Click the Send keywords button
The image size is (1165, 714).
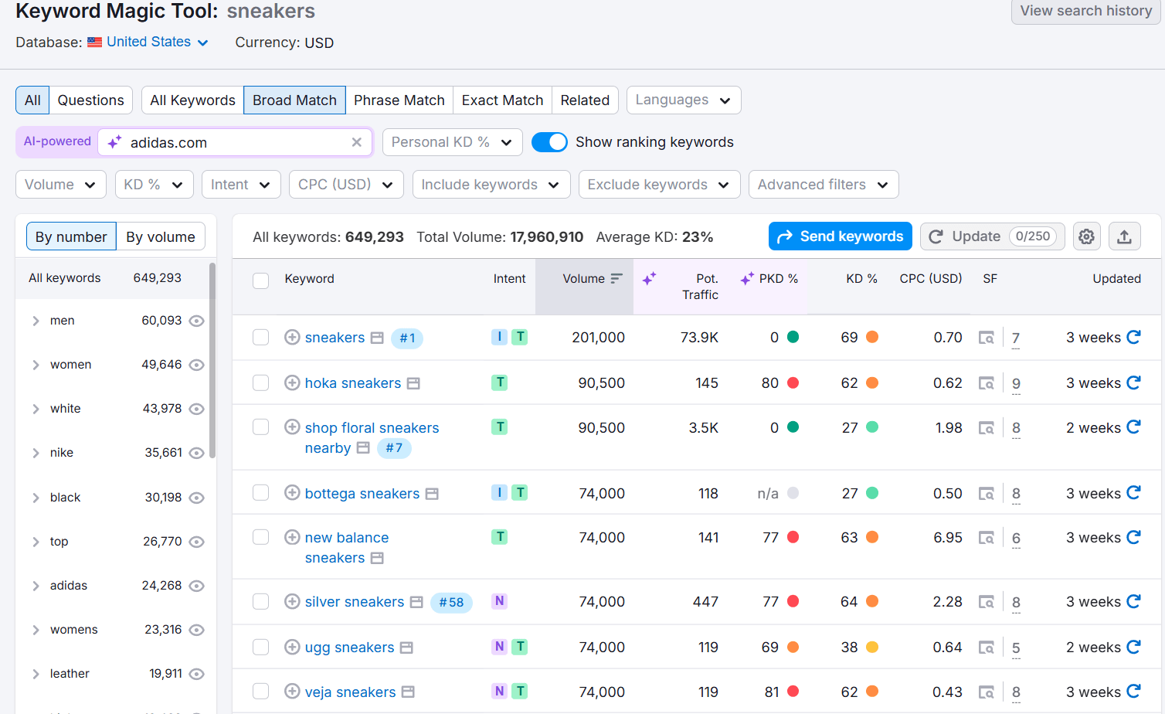click(840, 236)
